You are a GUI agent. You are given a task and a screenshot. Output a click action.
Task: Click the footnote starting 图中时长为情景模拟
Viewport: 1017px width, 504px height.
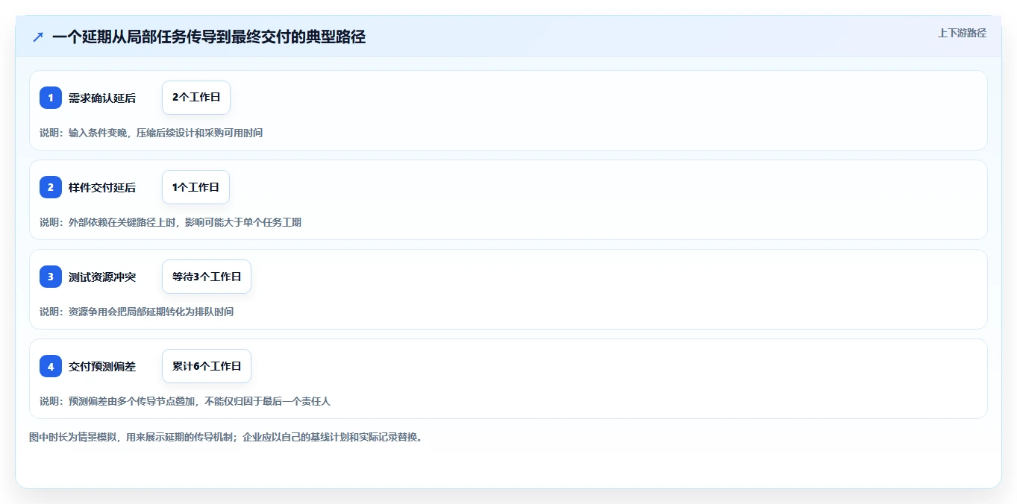click(226, 437)
